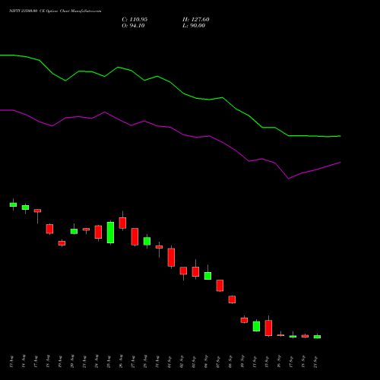Image resolution: width=380 pixels, height=380 pixels.
Task: Click the red candle above 07 Sep
Action: pos(220,286)
